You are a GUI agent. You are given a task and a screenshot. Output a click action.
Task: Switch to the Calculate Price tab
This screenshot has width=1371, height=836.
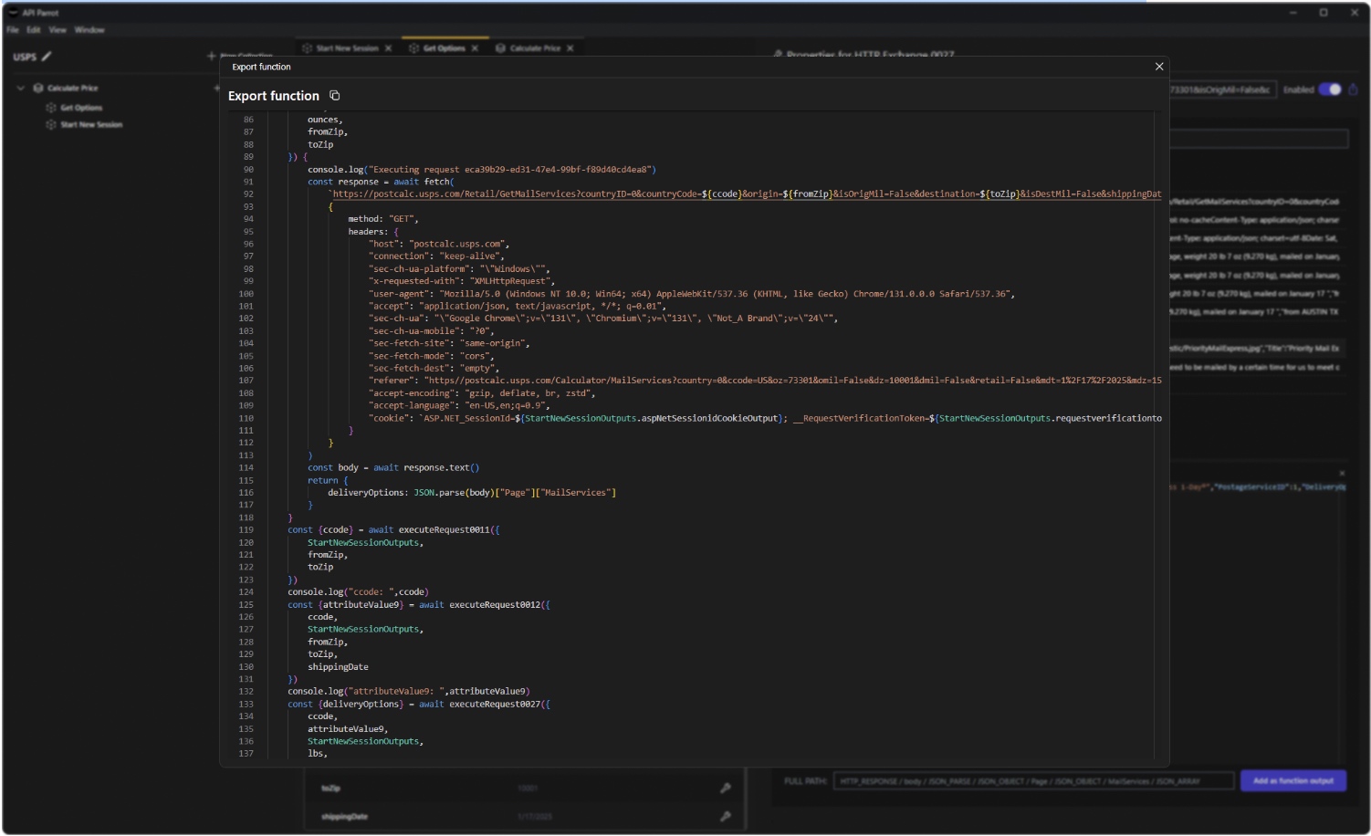pyautogui.click(x=534, y=48)
